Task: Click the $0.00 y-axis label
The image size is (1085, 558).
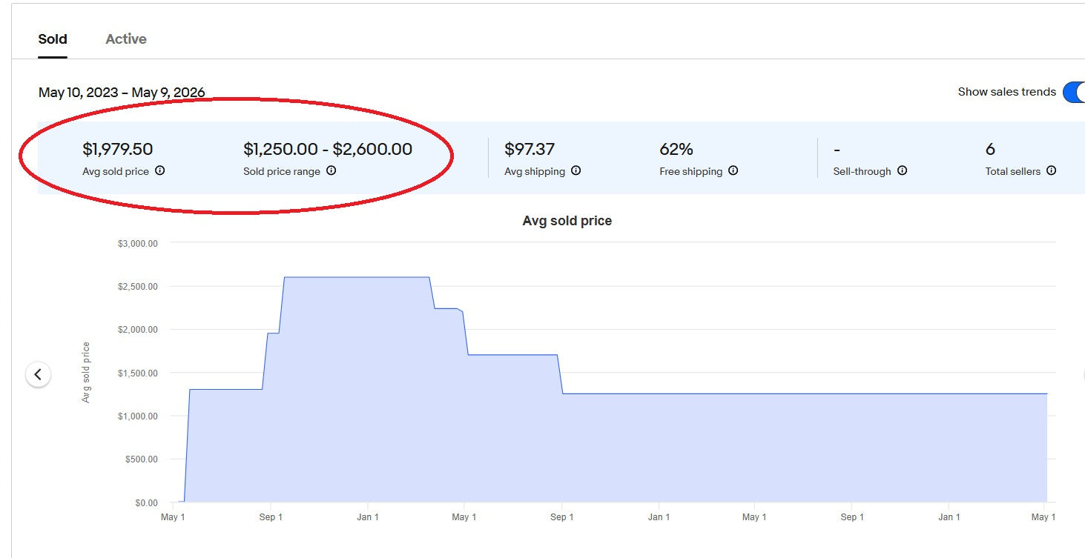Action: 146,503
